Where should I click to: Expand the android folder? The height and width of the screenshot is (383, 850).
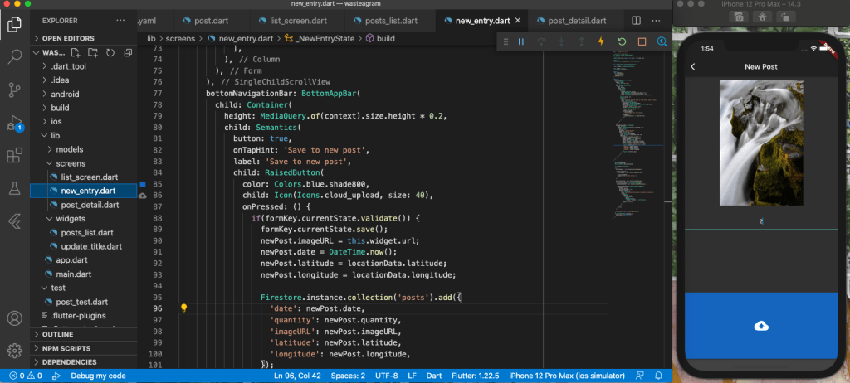click(x=65, y=94)
